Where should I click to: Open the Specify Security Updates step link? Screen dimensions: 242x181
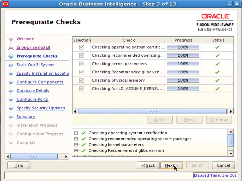point(41,108)
